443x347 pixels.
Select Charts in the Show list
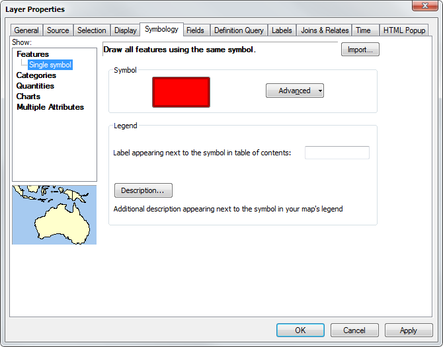tap(28, 96)
